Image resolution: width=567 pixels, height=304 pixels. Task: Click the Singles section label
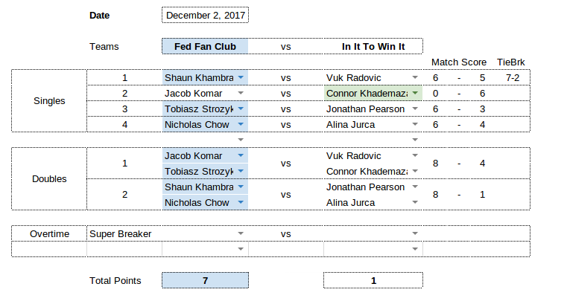[x=49, y=100]
